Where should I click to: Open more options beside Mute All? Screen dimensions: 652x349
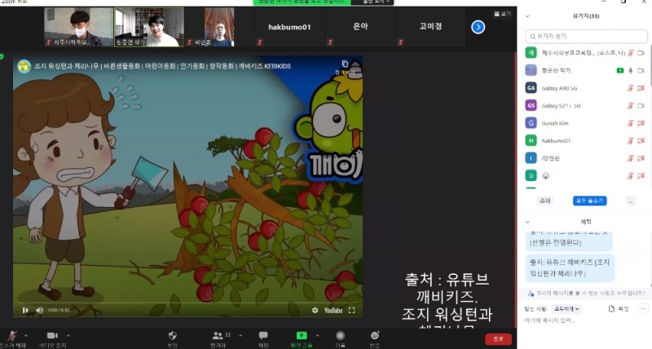pos(631,201)
